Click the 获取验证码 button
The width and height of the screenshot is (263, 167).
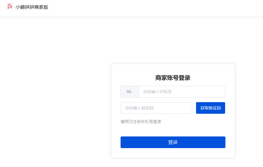211,108
